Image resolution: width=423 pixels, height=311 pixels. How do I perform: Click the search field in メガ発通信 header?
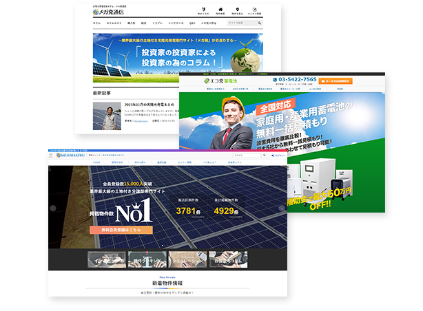(x=238, y=23)
